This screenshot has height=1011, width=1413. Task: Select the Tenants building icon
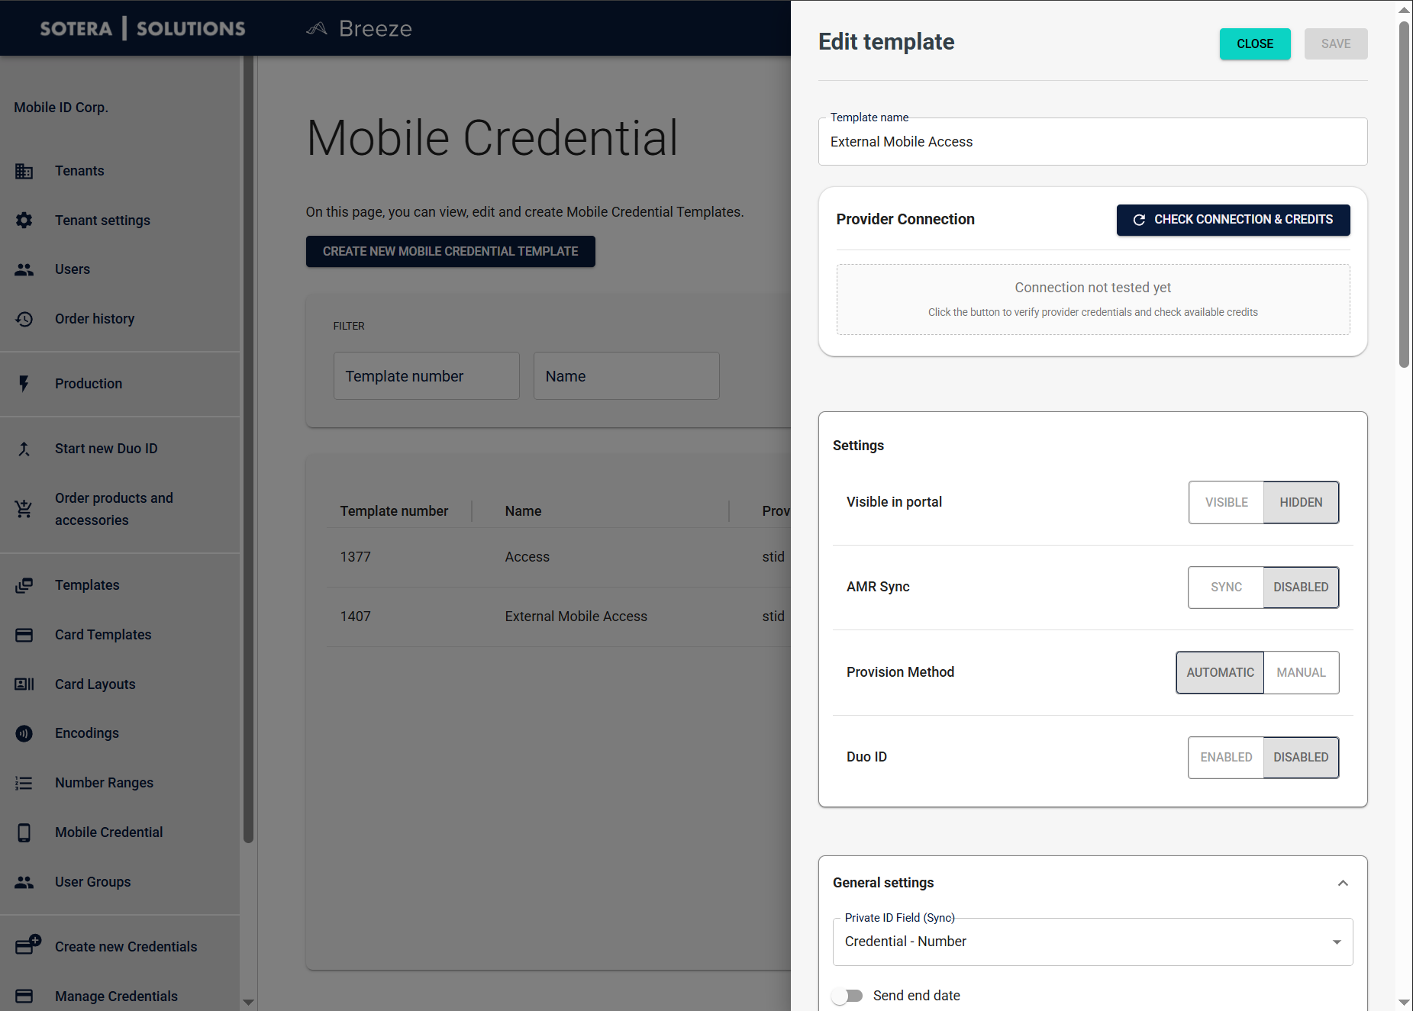click(24, 171)
